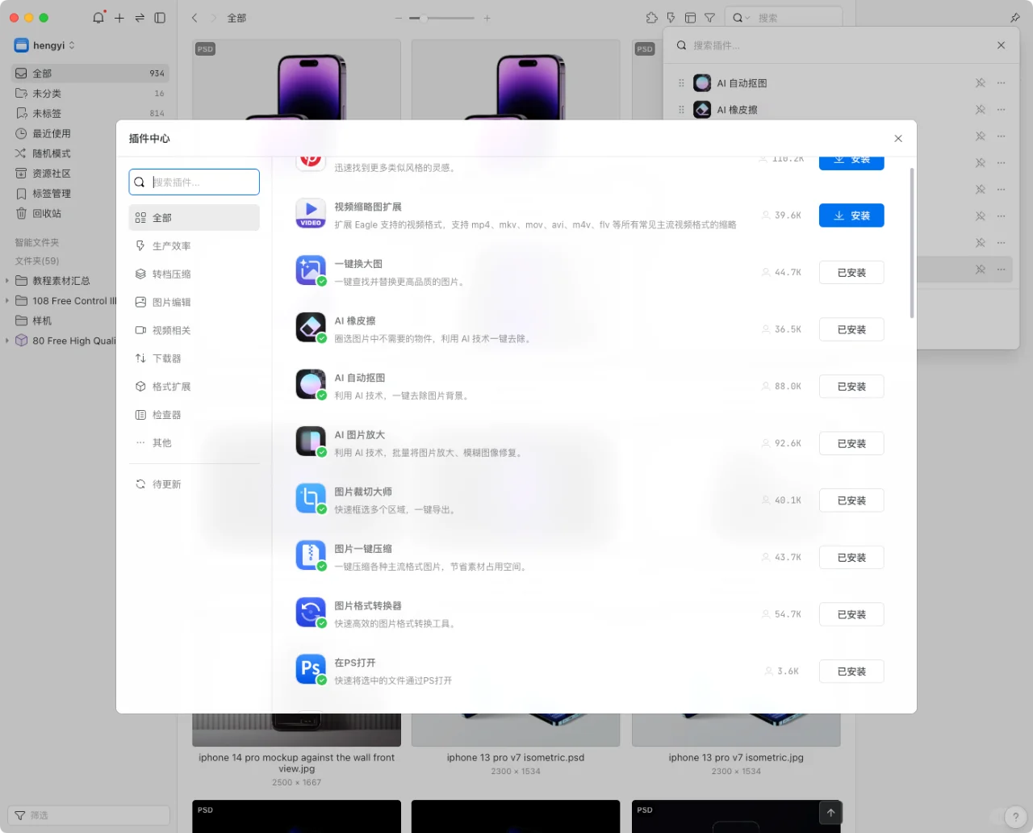Open the more options dots for AI 橡皮擦
This screenshot has width=1033, height=833.
coord(1001,110)
